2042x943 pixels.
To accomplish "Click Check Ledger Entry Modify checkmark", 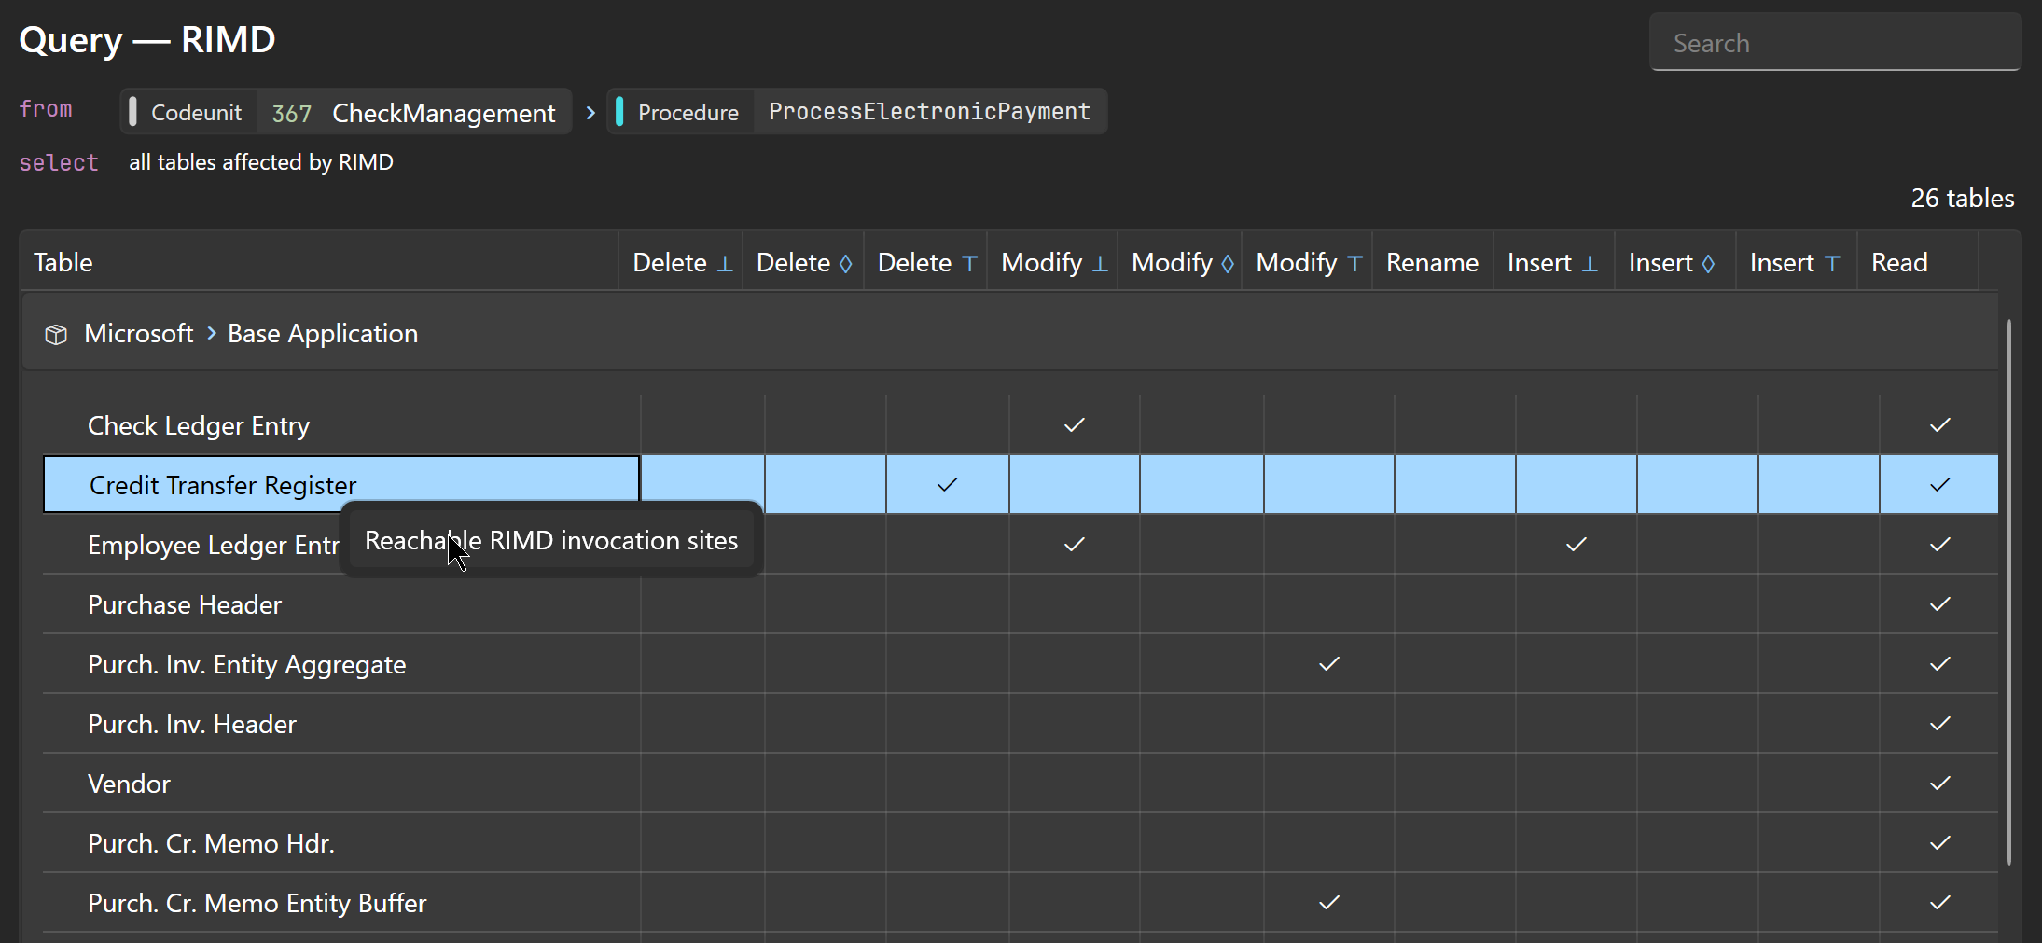I will pyautogui.click(x=1075, y=425).
